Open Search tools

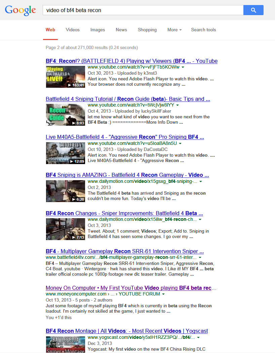coord(203,30)
